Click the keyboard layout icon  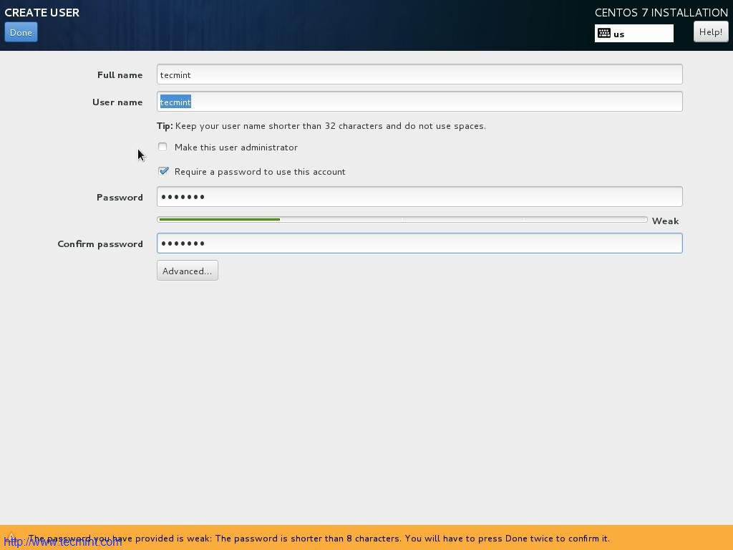tap(604, 33)
